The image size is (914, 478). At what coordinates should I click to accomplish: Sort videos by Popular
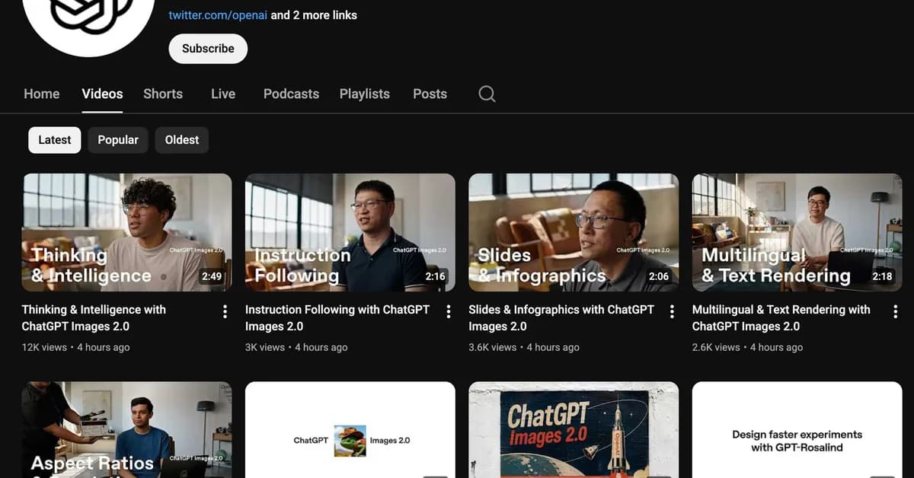(118, 140)
